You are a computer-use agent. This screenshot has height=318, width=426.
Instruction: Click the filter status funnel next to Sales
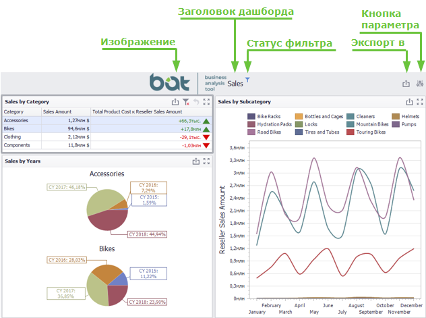[247, 80]
